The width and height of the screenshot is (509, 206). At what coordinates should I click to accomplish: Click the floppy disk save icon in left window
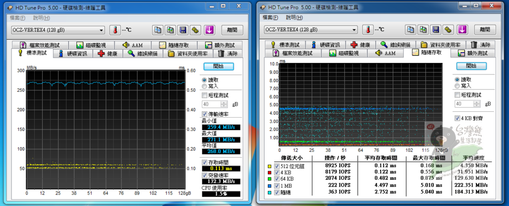[183, 30]
